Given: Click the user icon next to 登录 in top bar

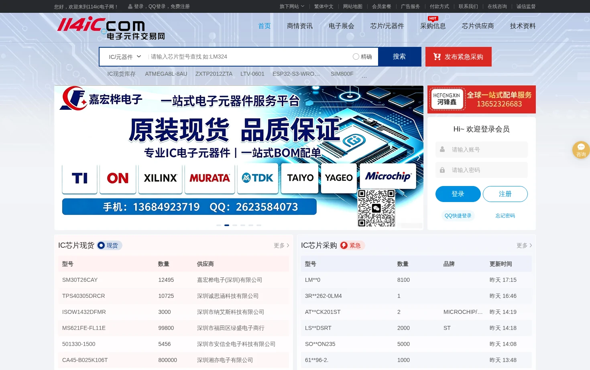Looking at the screenshot, I should [x=130, y=6].
